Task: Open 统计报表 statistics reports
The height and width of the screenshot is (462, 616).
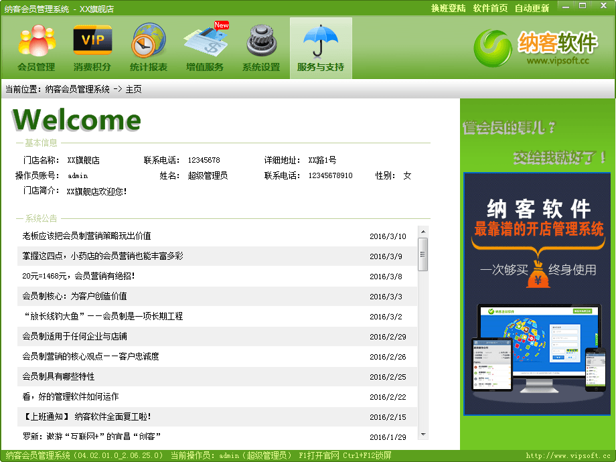Action: (149, 48)
